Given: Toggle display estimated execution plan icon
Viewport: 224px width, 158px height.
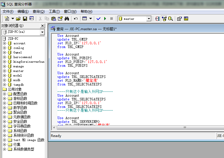Looking at the screenshot, I should coord(157,19).
